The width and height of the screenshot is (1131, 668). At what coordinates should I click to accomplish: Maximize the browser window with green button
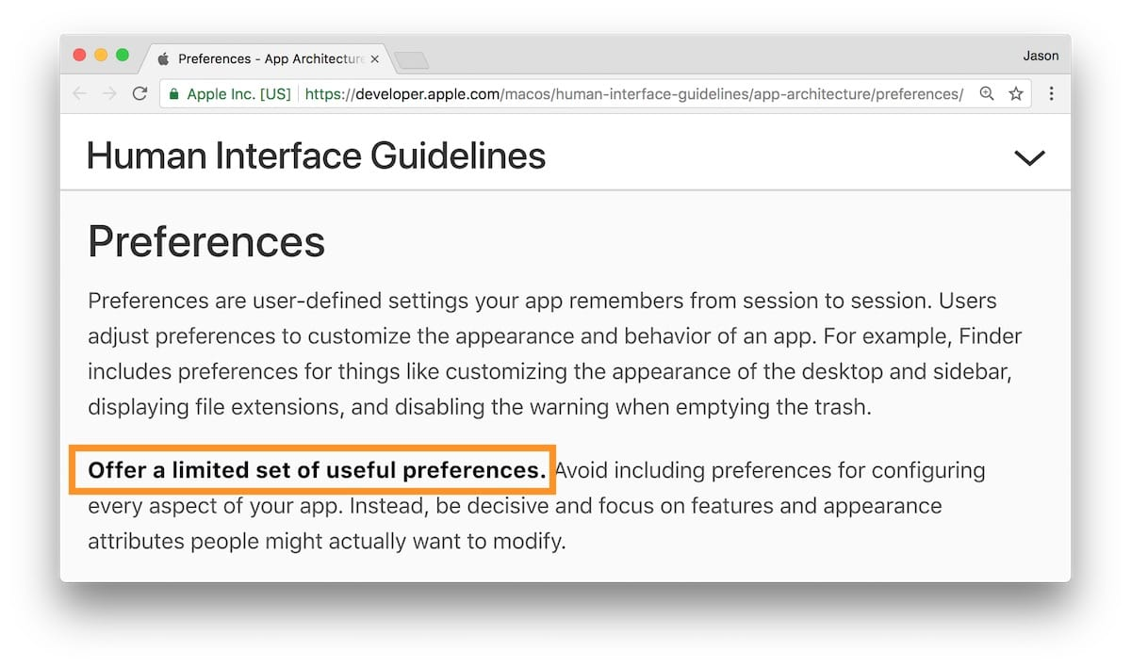(123, 56)
